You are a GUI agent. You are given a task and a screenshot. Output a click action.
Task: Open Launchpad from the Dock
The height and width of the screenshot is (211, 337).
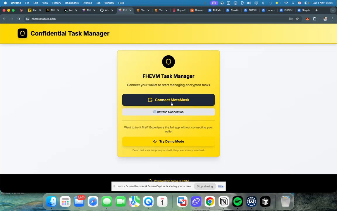(65, 202)
